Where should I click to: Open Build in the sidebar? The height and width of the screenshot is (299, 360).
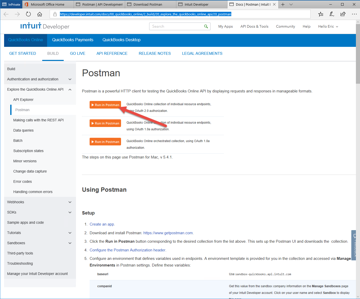point(11,69)
